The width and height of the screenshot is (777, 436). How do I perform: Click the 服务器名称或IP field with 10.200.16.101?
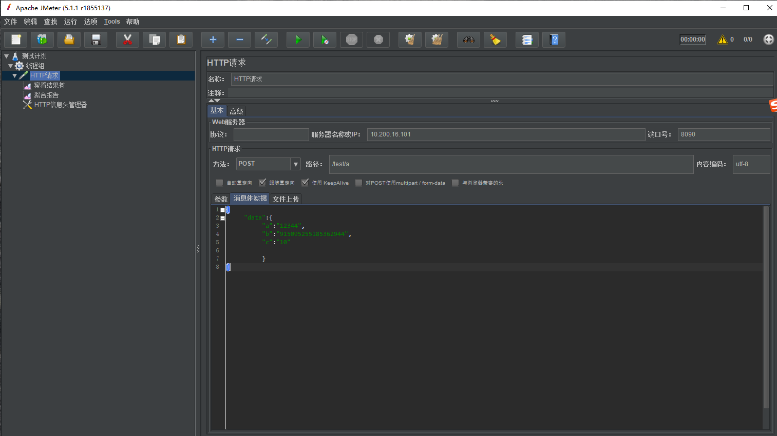click(x=506, y=134)
